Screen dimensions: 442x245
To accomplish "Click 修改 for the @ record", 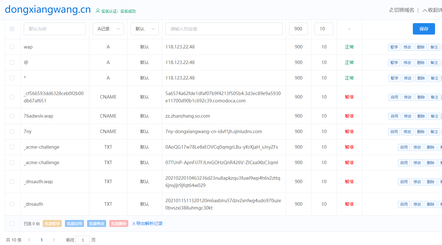I will (407, 63).
